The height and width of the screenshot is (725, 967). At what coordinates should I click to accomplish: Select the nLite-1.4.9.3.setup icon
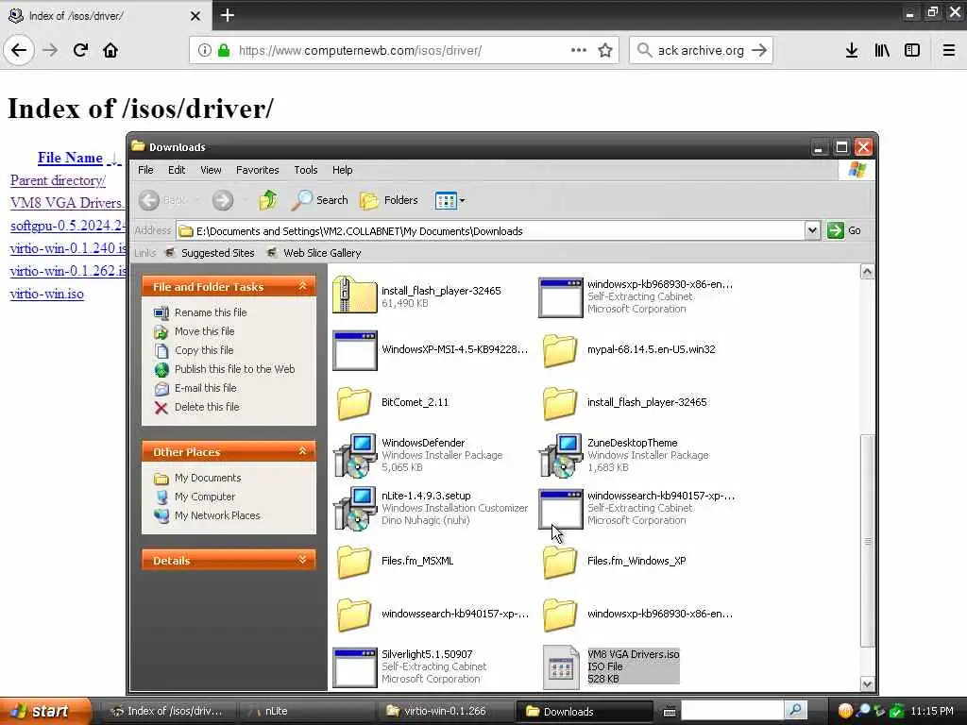[x=355, y=508]
